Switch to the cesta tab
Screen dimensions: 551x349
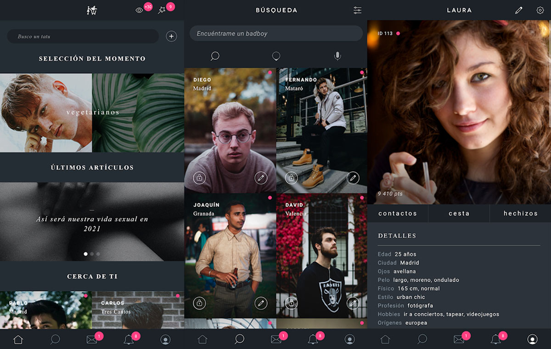pos(459,213)
